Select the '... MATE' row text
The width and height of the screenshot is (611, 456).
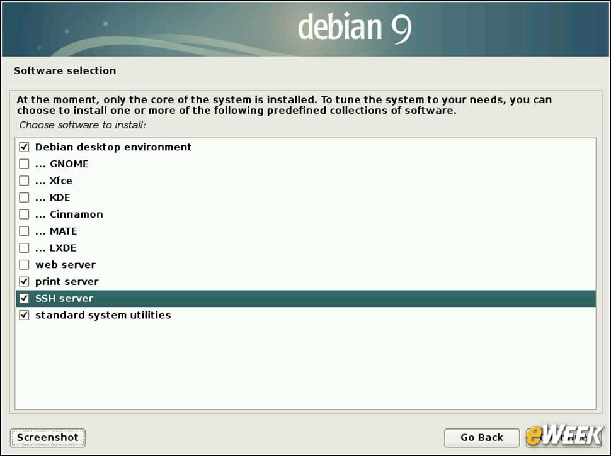coord(56,231)
